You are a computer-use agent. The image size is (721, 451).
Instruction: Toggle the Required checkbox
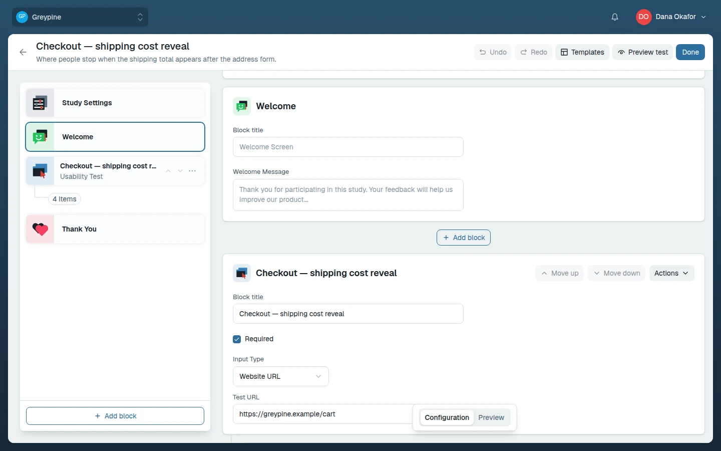(237, 339)
